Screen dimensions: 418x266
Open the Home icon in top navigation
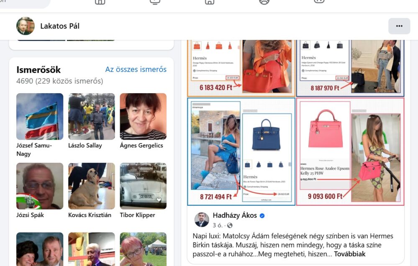100,2
